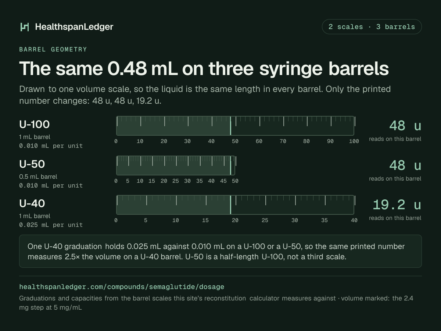Click the 48 u reading for U-50
This screenshot has width=441, height=331.
(x=405, y=165)
